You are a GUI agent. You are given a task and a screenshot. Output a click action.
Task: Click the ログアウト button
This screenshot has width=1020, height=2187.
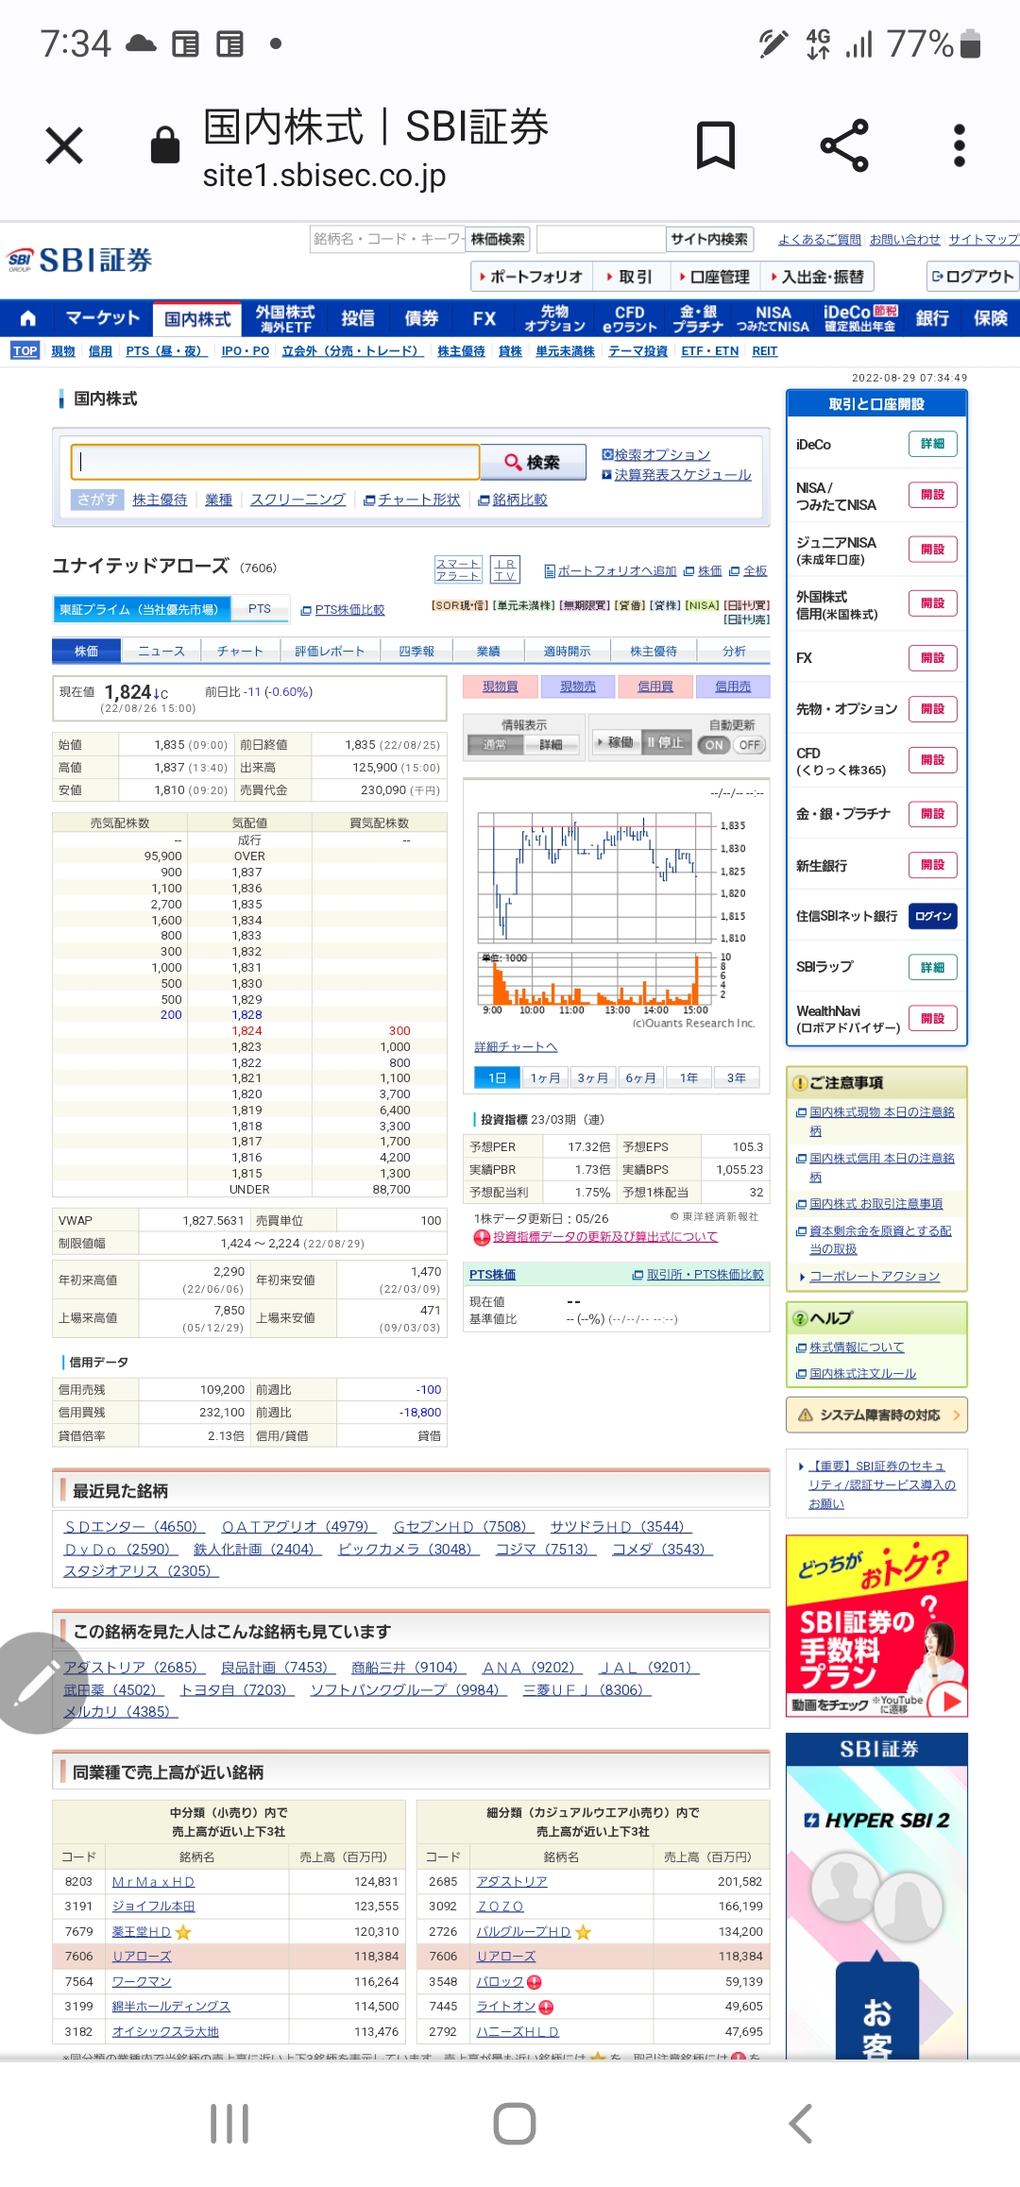coord(973,277)
